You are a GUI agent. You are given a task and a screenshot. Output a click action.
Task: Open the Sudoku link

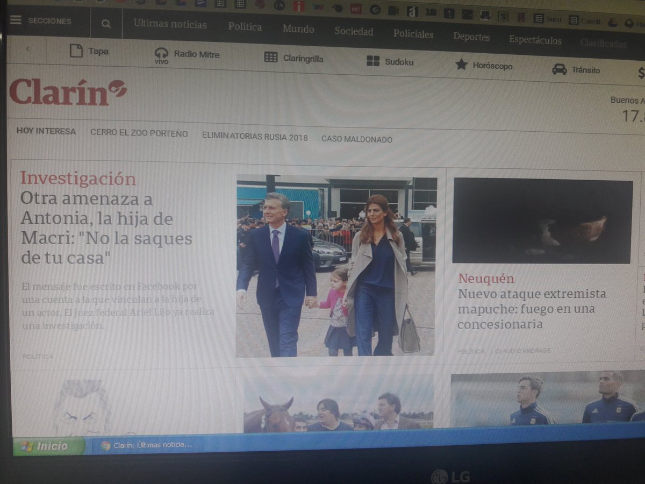pyautogui.click(x=399, y=62)
